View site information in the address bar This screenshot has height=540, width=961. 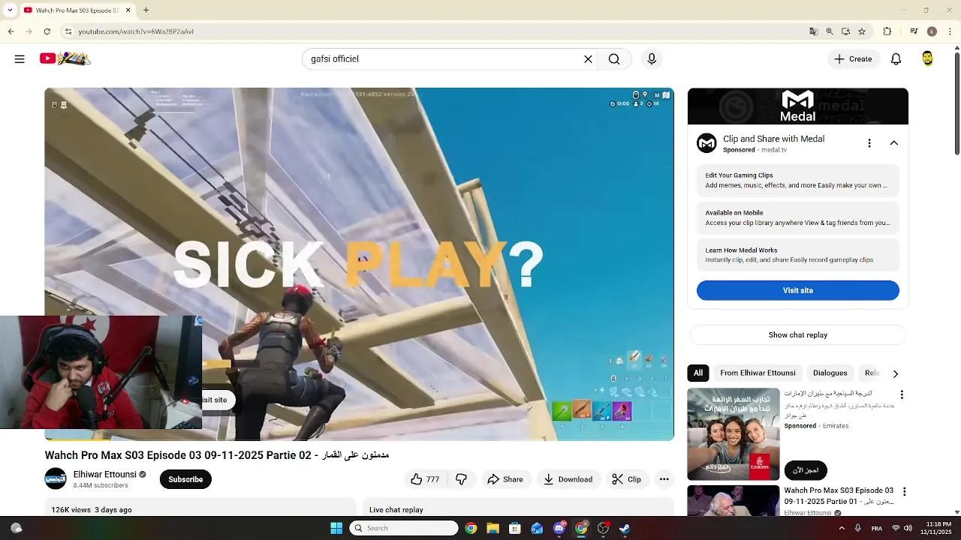[68, 31]
